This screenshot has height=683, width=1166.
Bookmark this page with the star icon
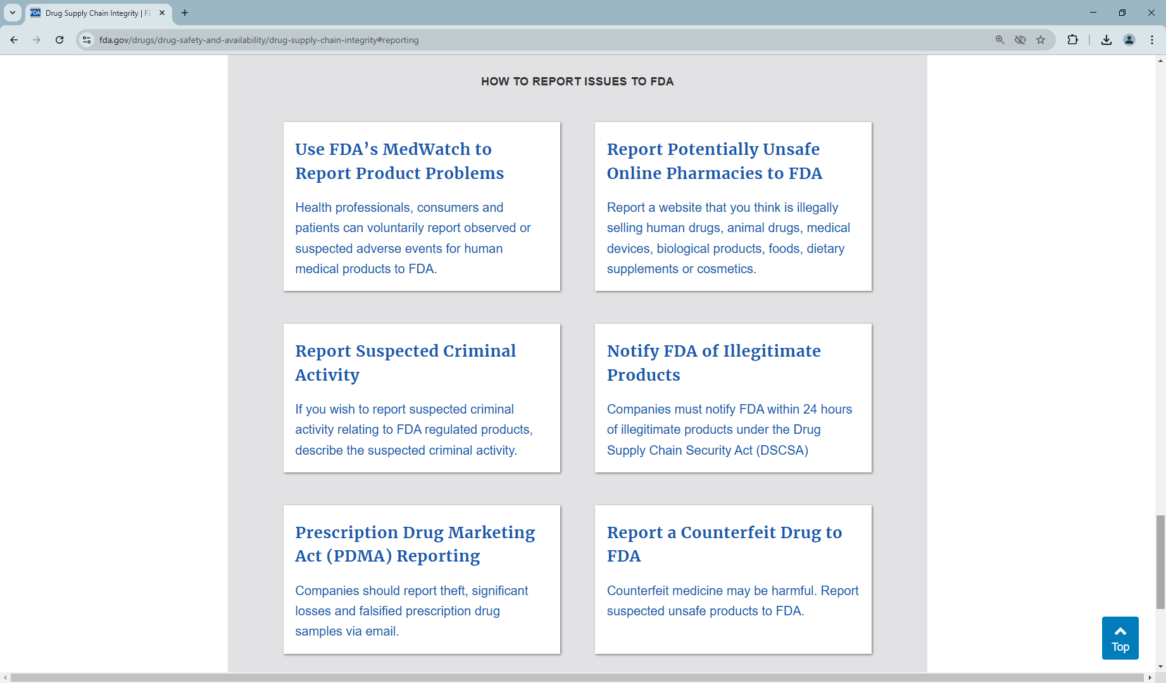[x=1041, y=40]
